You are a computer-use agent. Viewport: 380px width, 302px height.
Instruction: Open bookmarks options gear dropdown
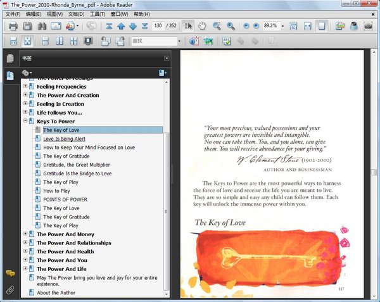27,73
